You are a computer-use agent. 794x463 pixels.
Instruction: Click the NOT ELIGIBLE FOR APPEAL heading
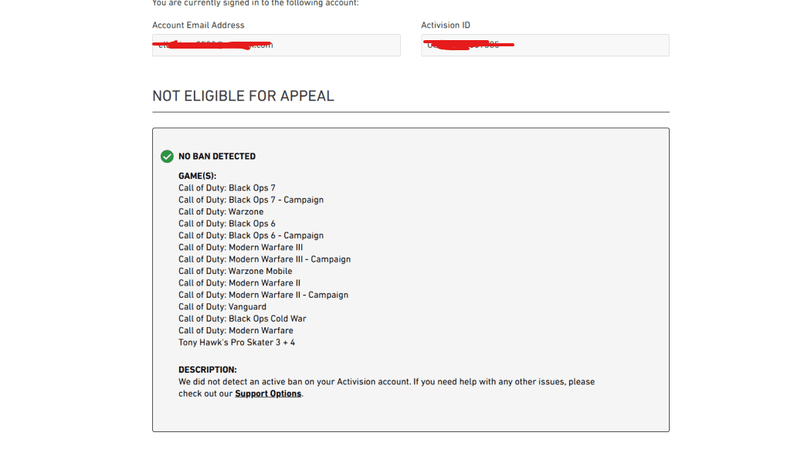click(243, 96)
